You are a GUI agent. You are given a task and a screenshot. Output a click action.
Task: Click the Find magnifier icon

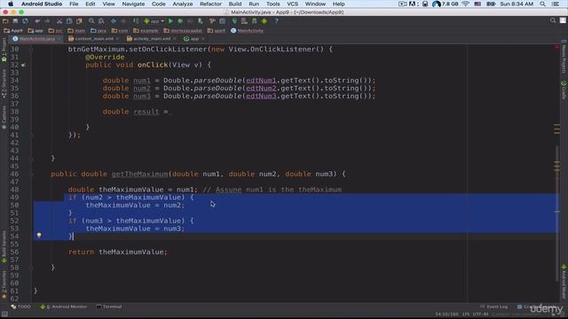91,21
